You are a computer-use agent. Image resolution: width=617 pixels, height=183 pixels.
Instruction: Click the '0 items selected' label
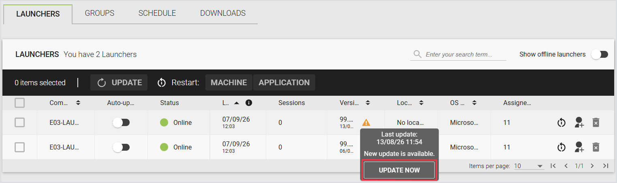40,82
